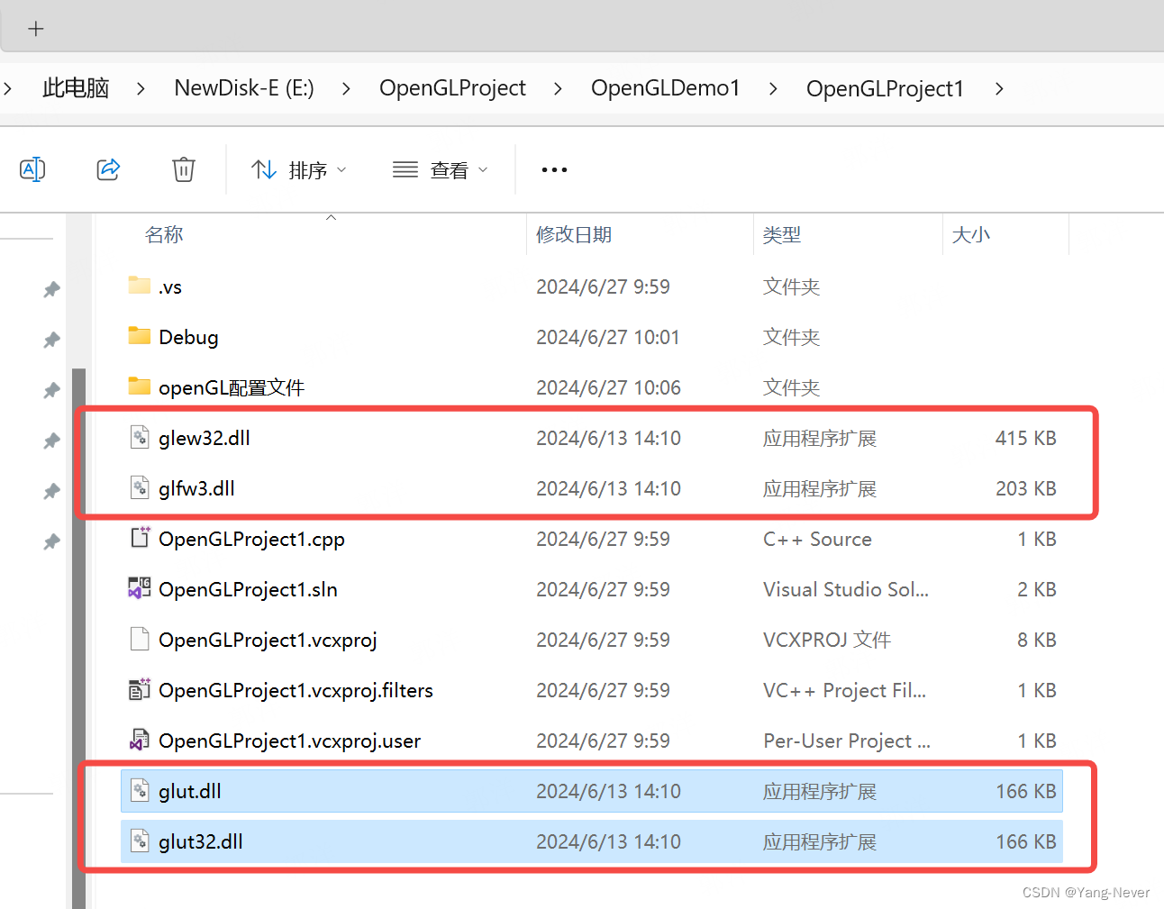Click the navigation pane vertical scrollbar
Viewport: 1164px width, 909px height.
(x=79, y=638)
